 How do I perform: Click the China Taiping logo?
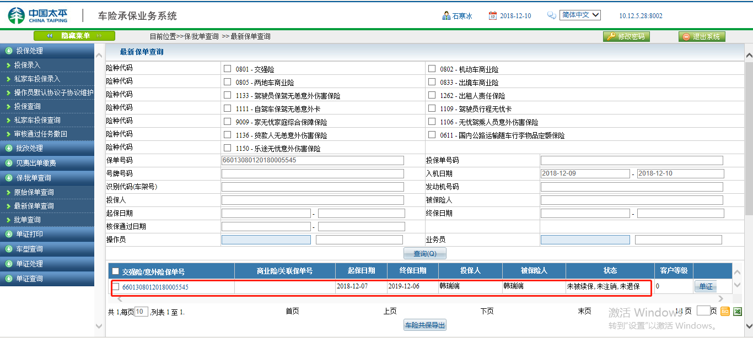pyautogui.click(x=38, y=15)
